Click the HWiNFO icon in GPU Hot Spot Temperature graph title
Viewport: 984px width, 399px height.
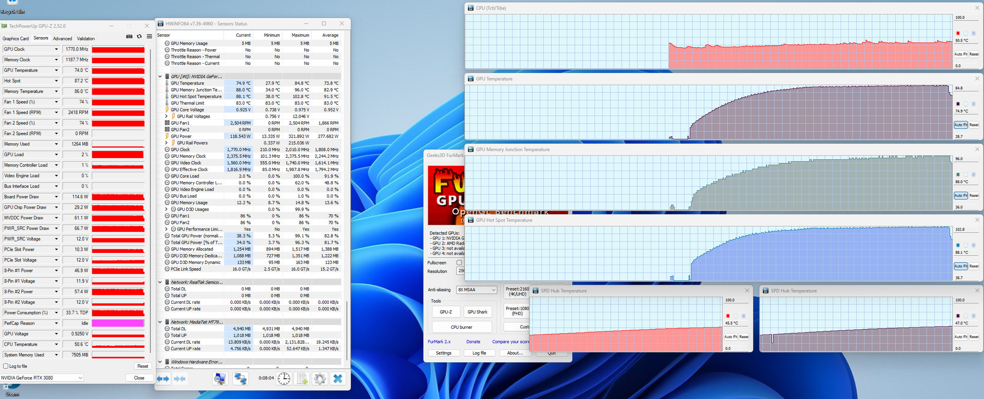471,220
